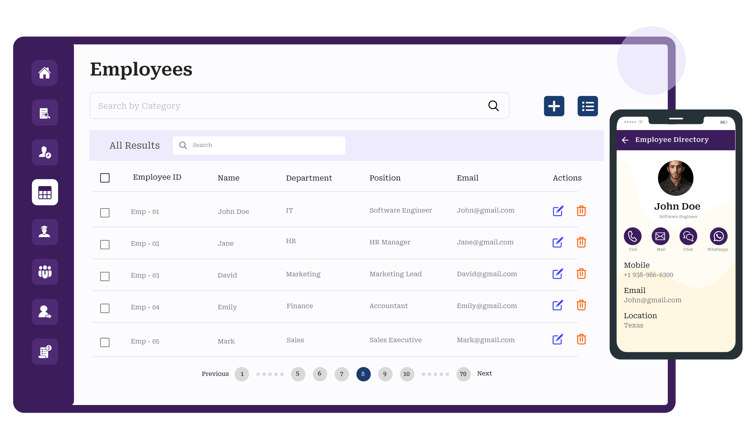The height and width of the screenshot is (440, 755).
Task: Edit the Emily row
Action: point(557,305)
